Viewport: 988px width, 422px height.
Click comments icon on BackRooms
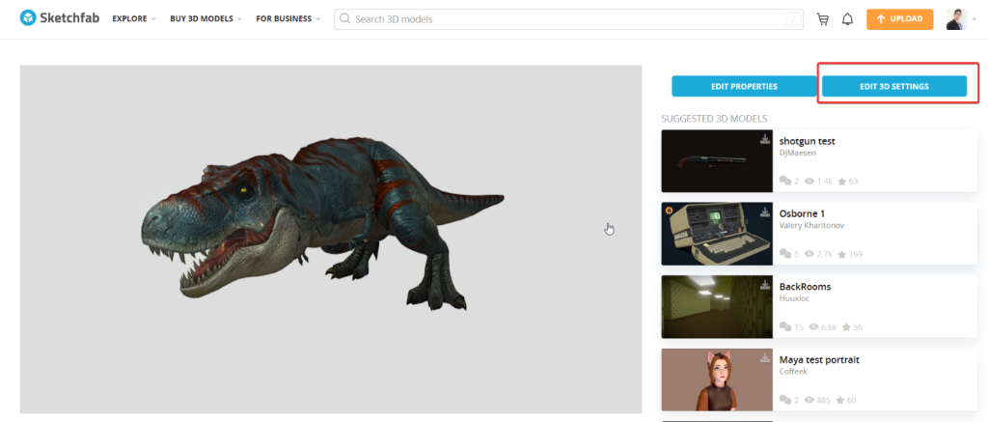tap(785, 326)
